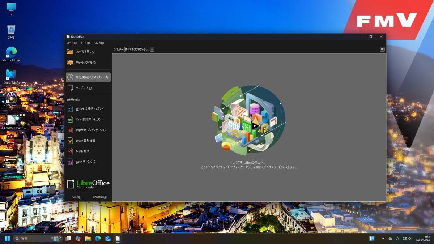Open 拡張機能 from the sidebar bottom

pos(99,197)
